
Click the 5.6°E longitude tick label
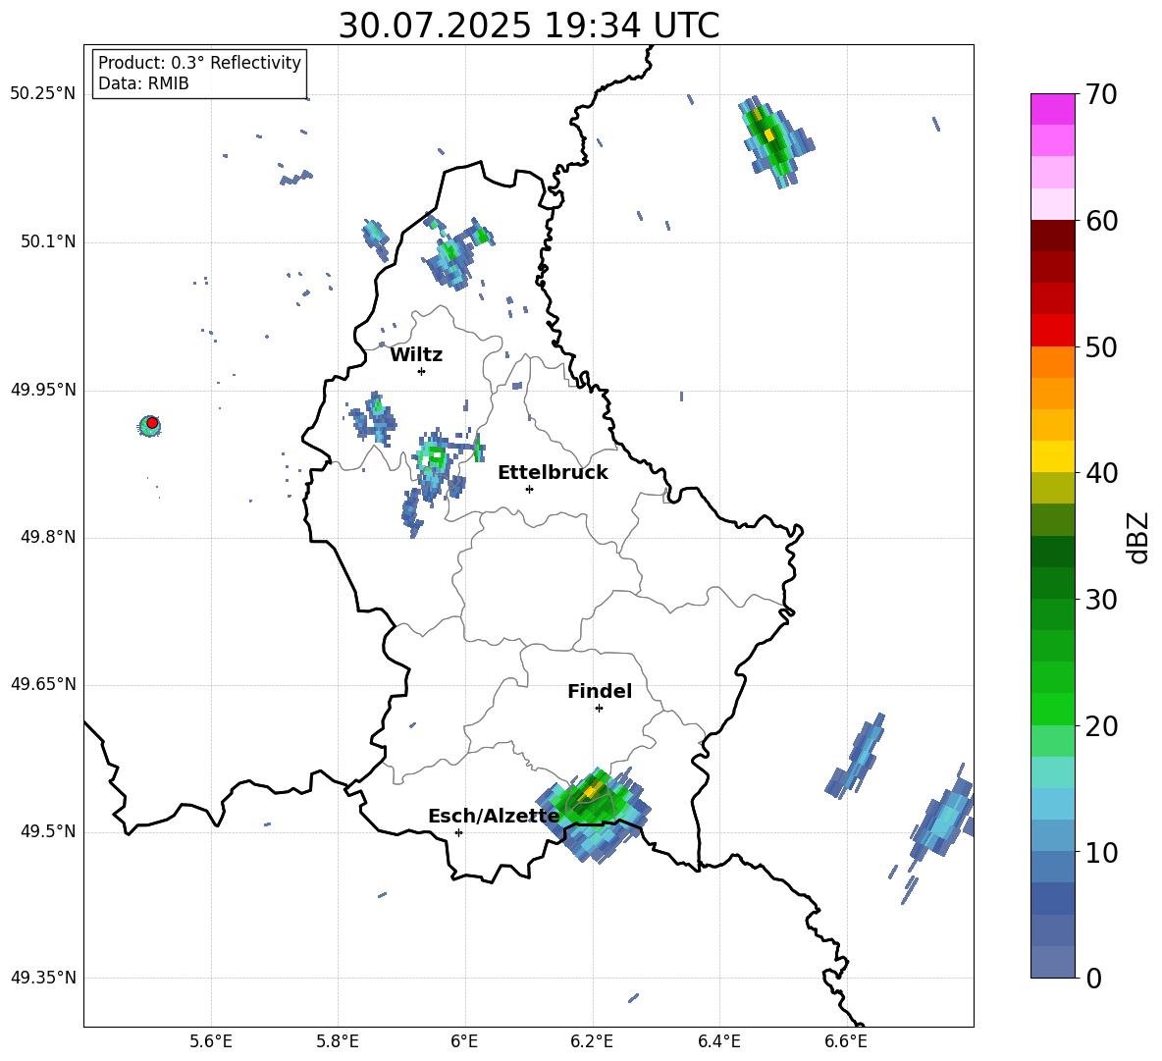[x=210, y=1041]
